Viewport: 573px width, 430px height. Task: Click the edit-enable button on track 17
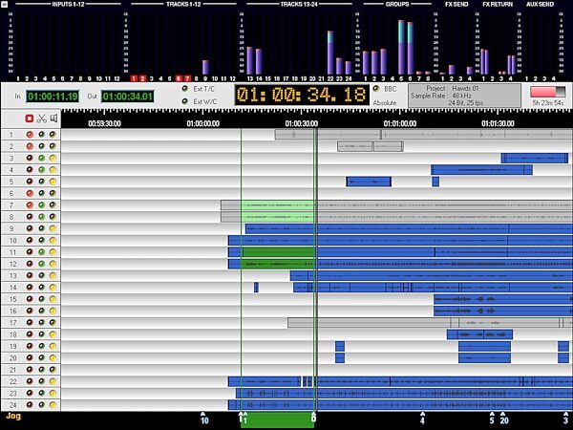pyautogui.click(x=41, y=323)
